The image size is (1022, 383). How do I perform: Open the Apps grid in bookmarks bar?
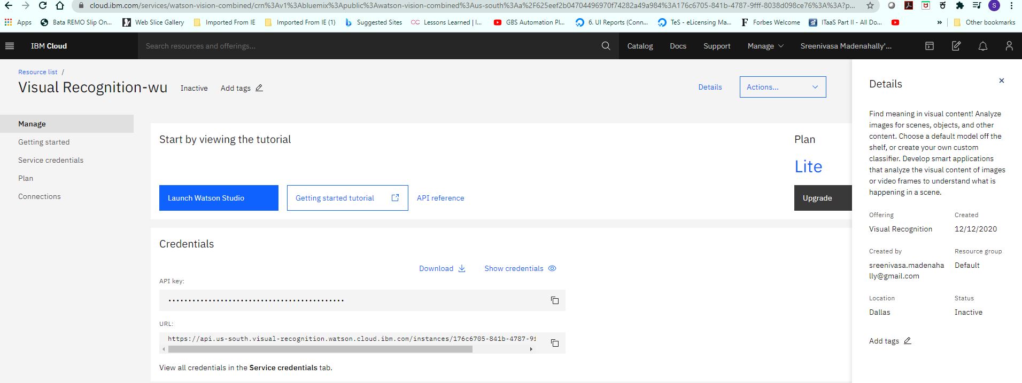point(18,22)
